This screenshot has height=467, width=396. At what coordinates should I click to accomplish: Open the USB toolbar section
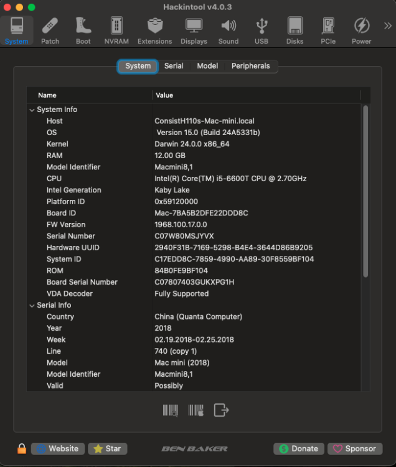[262, 31]
